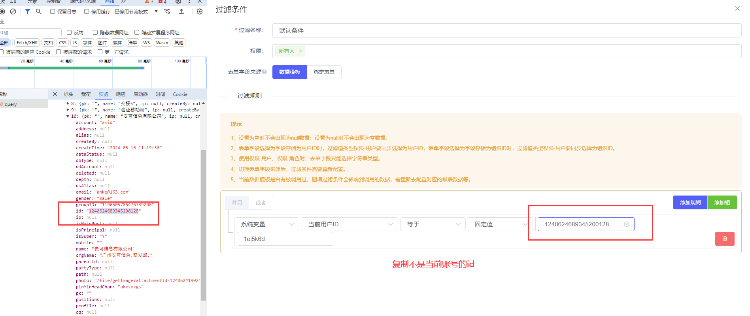Viewport: 750px width, 316px height.
Task: Expand the 当前用户ID dropdown
Action: (349, 224)
